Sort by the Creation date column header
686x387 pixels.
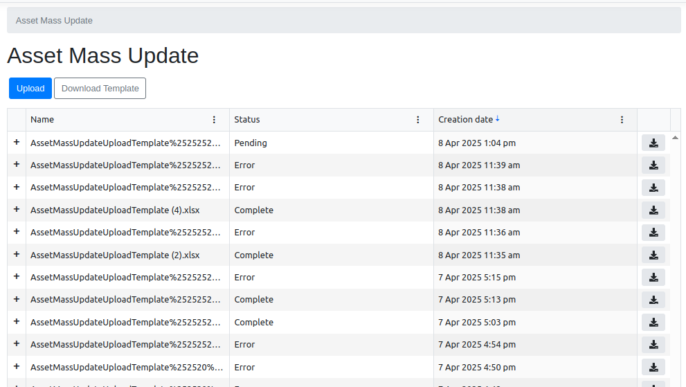tap(465, 120)
